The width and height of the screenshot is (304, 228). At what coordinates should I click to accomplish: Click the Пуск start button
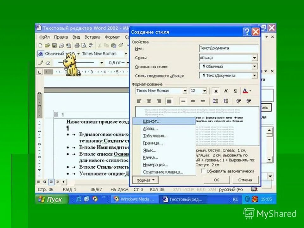pos(52,199)
